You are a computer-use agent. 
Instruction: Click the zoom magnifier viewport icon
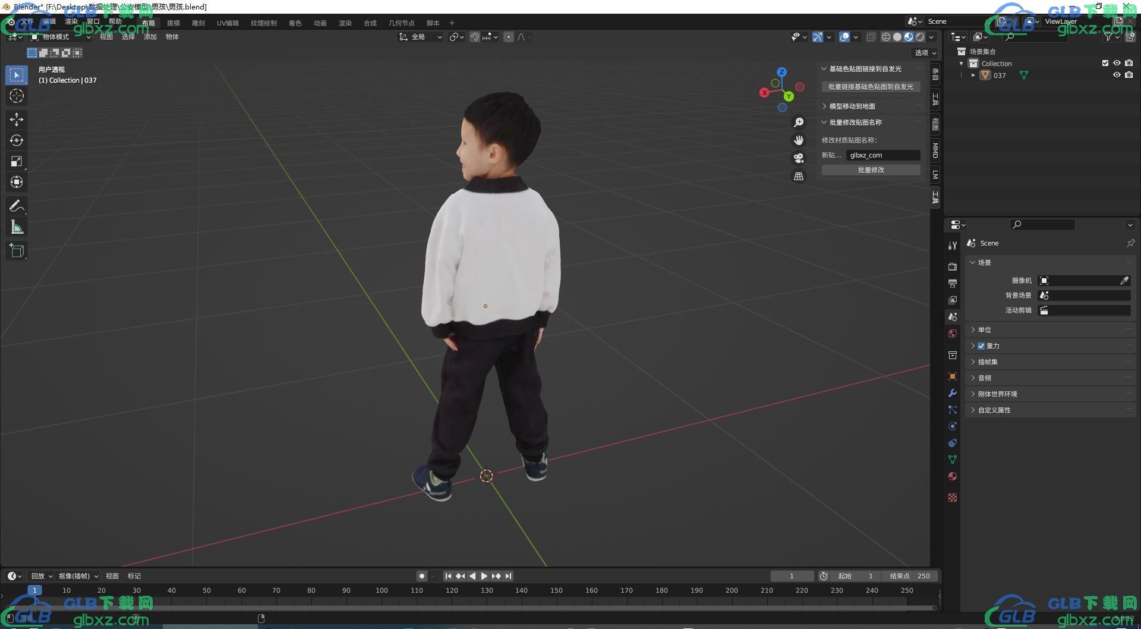pyautogui.click(x=799, y=122)
